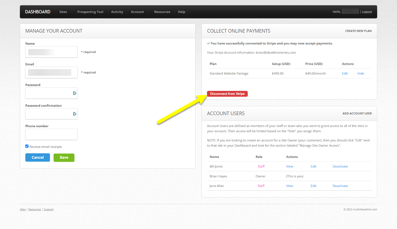
Task: Deactivate the Bill Jones user
Action: [340, 166]
